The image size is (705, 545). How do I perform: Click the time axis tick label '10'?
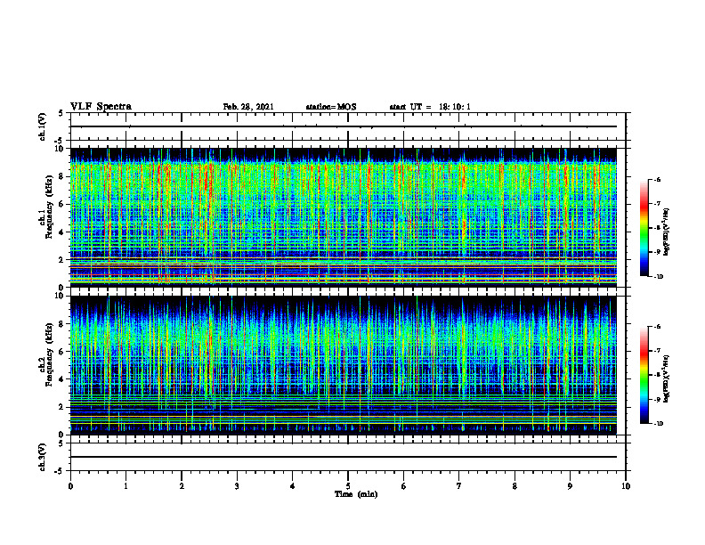pyautogui.click(x=626, y=486)
